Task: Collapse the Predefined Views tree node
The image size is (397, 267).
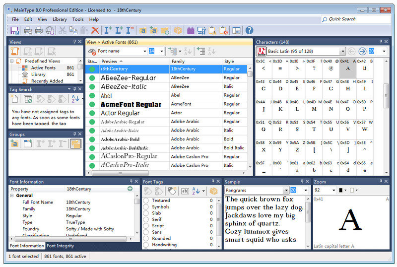Action: pyautogui.click(x=11, y=61)
